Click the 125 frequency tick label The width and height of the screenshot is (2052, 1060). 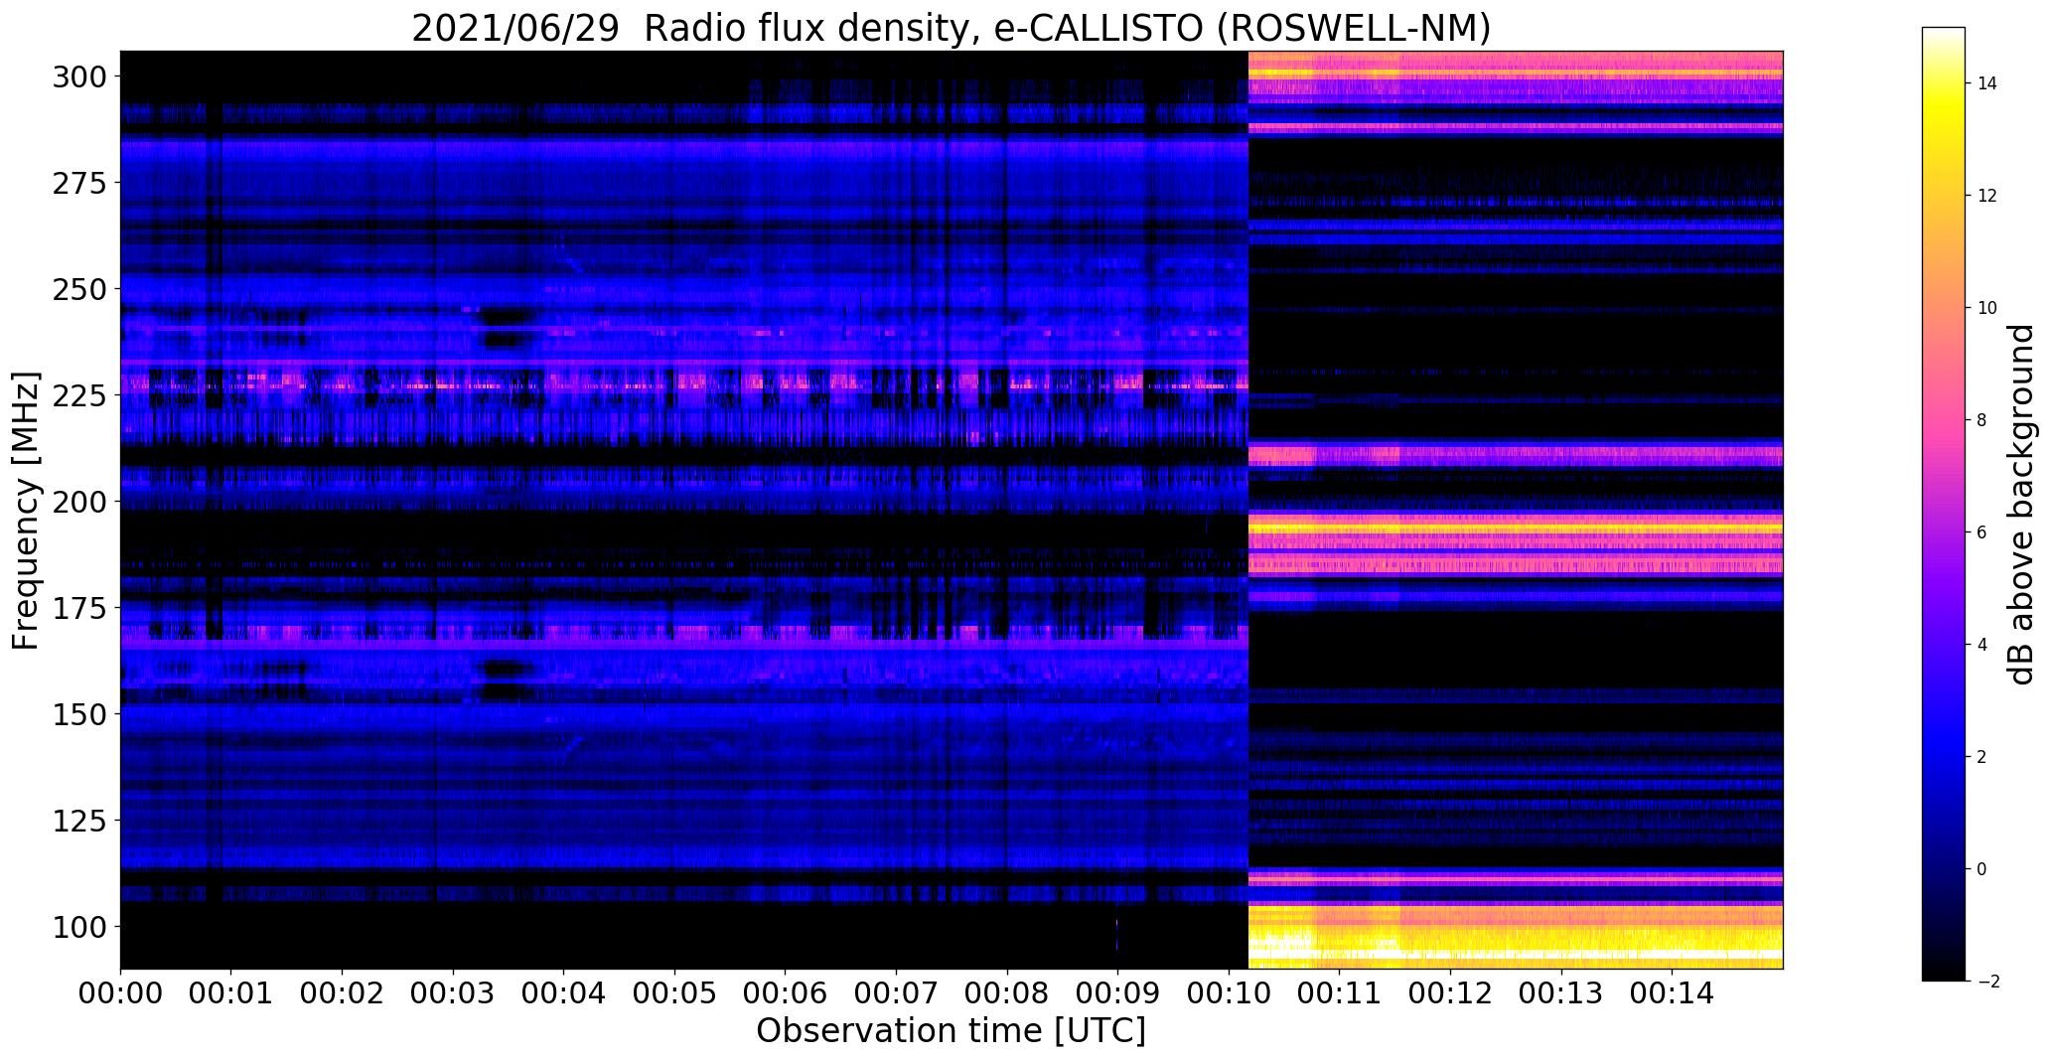pos(80,820)
